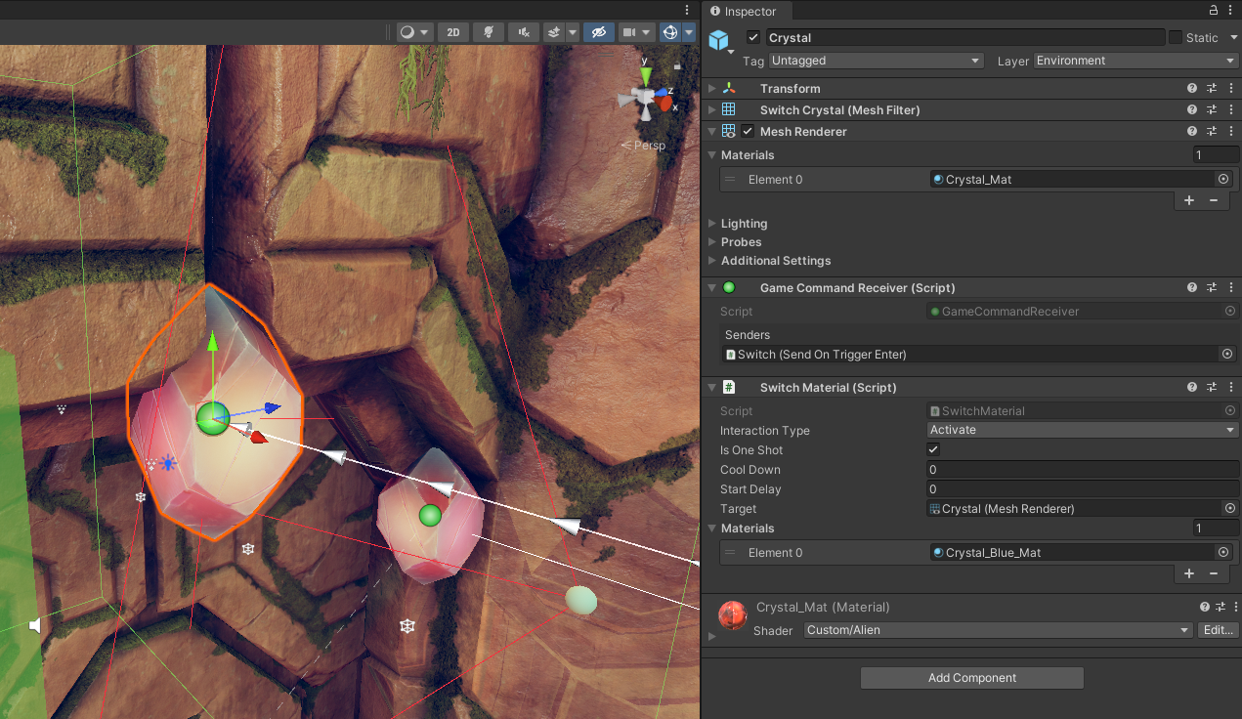The height and width of the screenshot is (719, 1242).
Task: Open Interaction Type dropdown
Action: tap(1082, 430)
